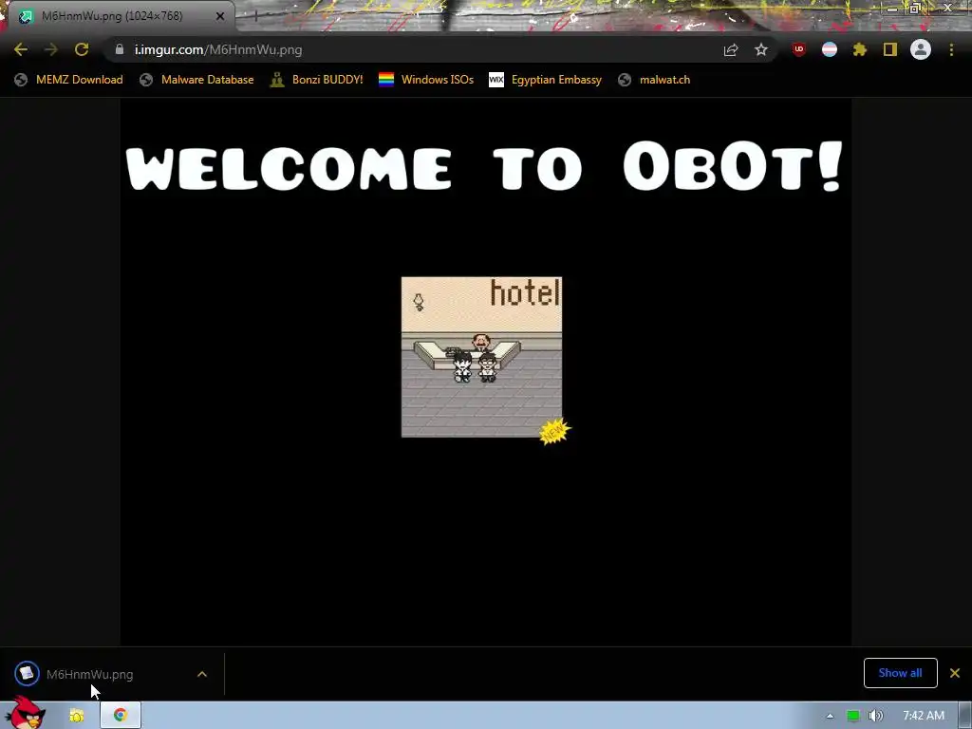Open the downloaded M6HnmWu.png file
The image size is (972, 729).
[90, 674]
